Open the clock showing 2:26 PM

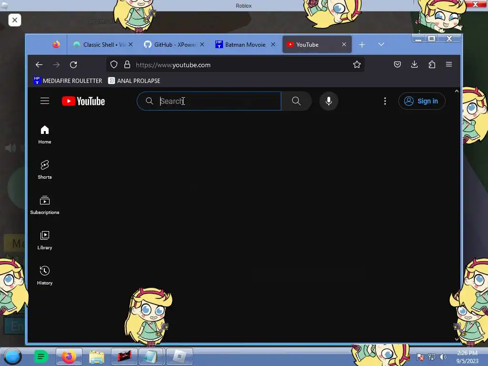(x=467, y=357)
